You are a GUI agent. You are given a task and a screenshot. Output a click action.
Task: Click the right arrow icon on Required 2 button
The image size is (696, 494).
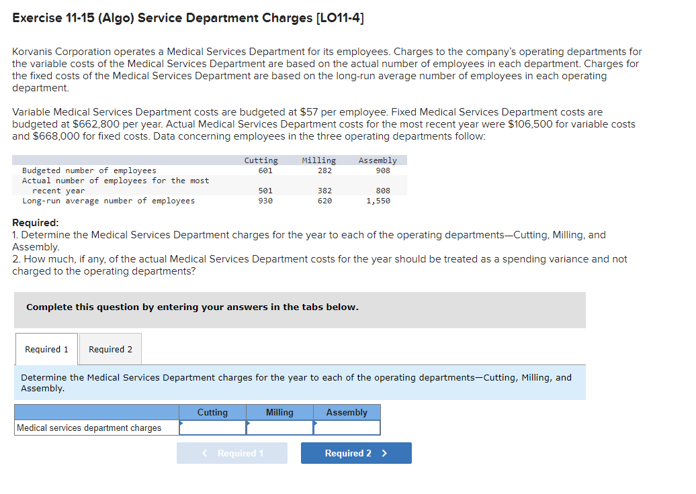[385, 453]
